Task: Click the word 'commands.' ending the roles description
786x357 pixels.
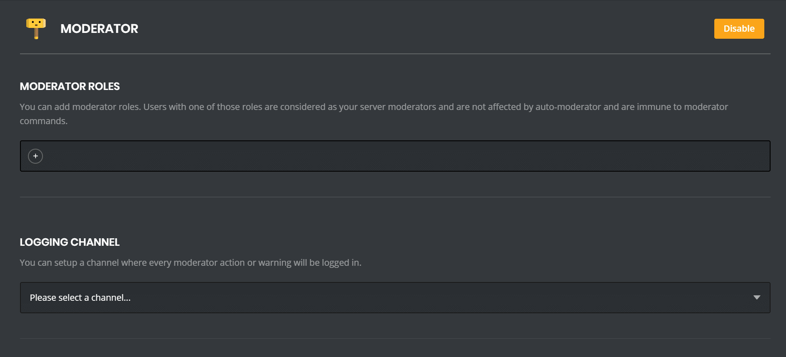Action: click(43, 121)
